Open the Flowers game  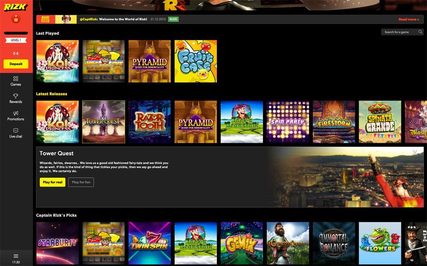tap(380, 243)
